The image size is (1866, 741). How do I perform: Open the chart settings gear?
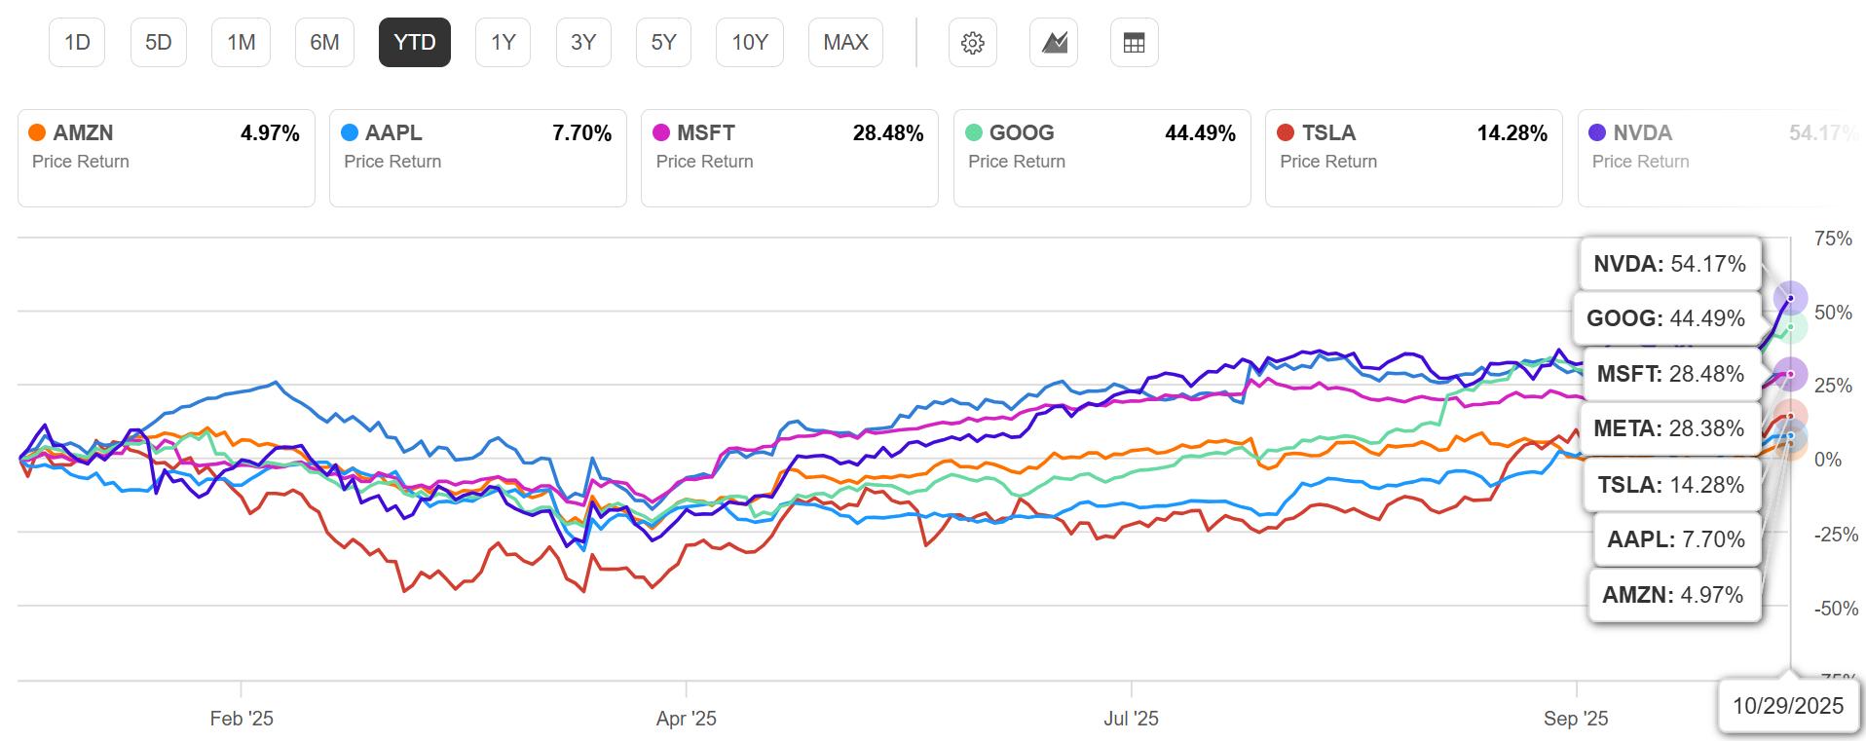pos(973,42)
